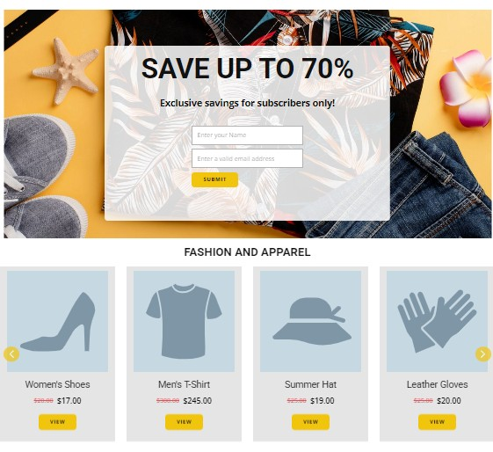Click the high heel shoe icon
The width and height of the screenshot is (493, 452).
[x=57, y=322]
